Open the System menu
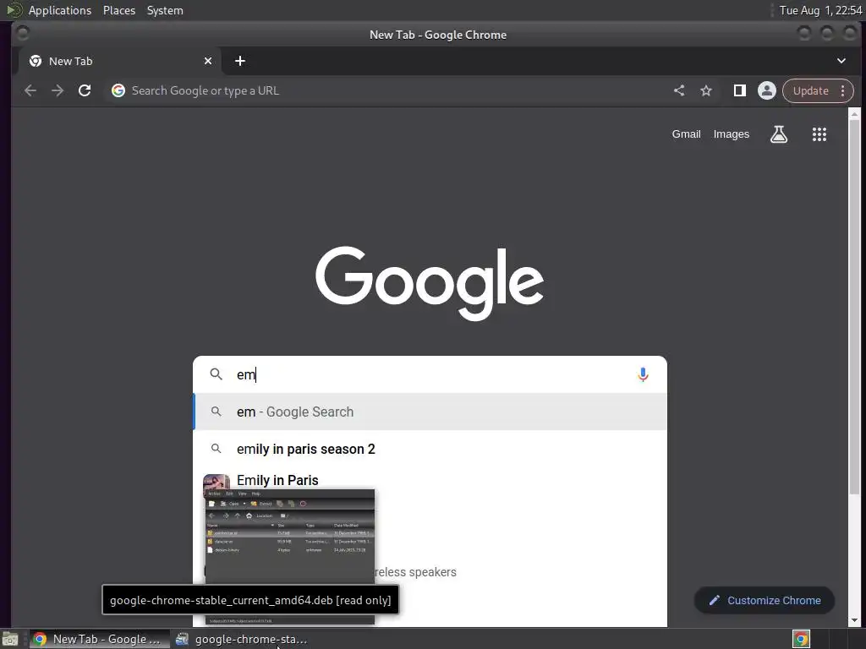This screenshot has width=866, height=649. click(x=165, y=10)
